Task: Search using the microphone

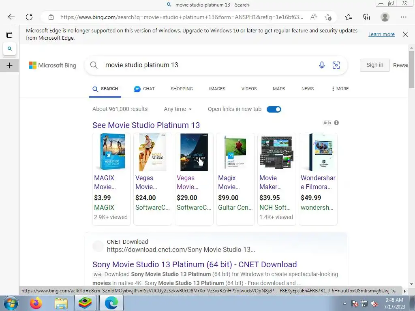Action: point(322,65)
